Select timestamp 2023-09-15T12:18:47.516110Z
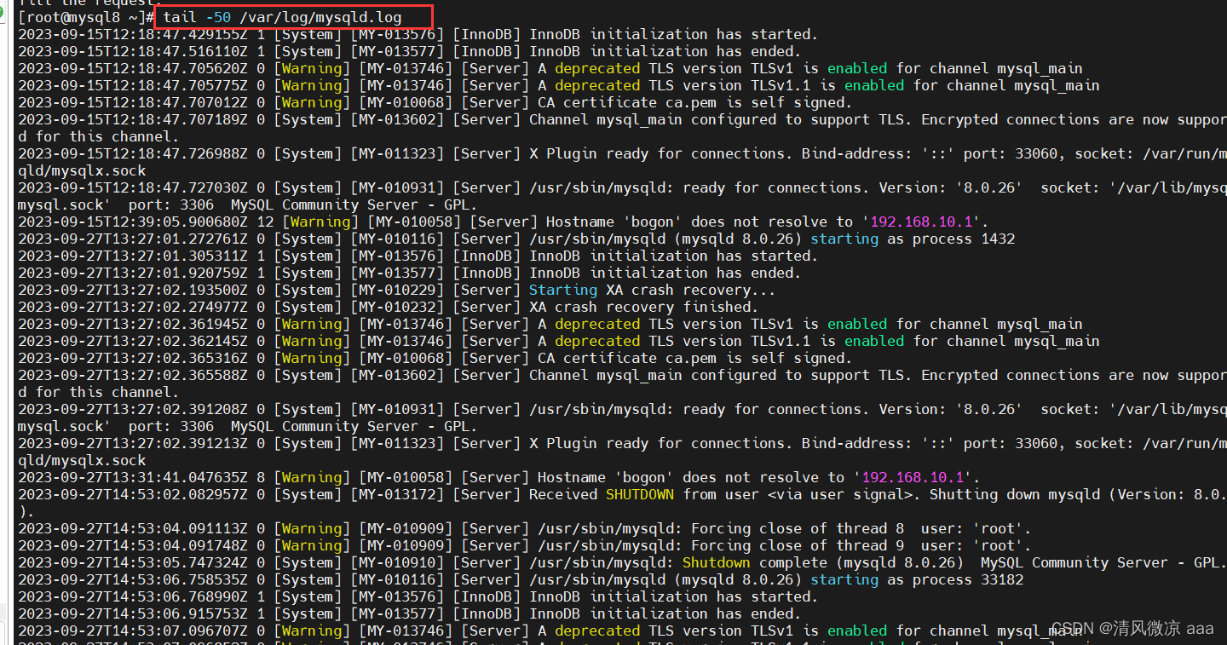This screenshot has width=1227, height=645. coord(133,51)
